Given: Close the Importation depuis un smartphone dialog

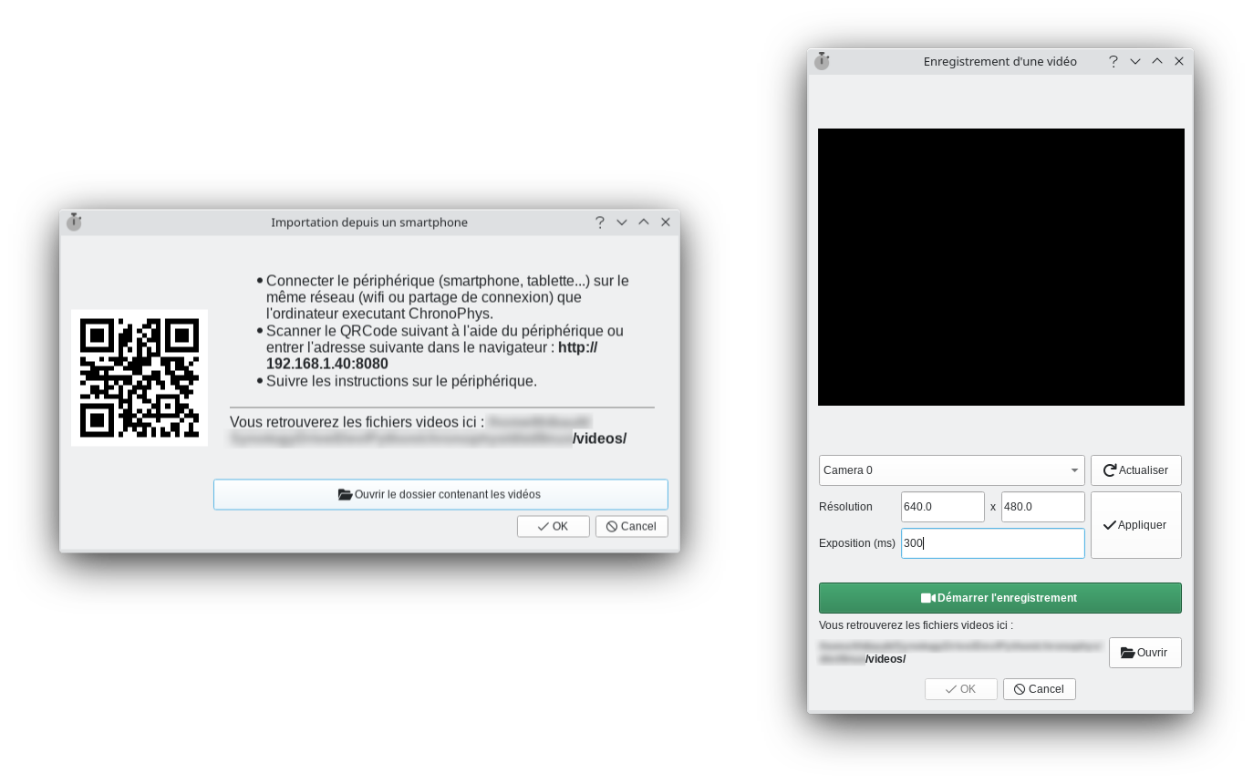Looking at the screenshot, I should click(x=666, y=222).
